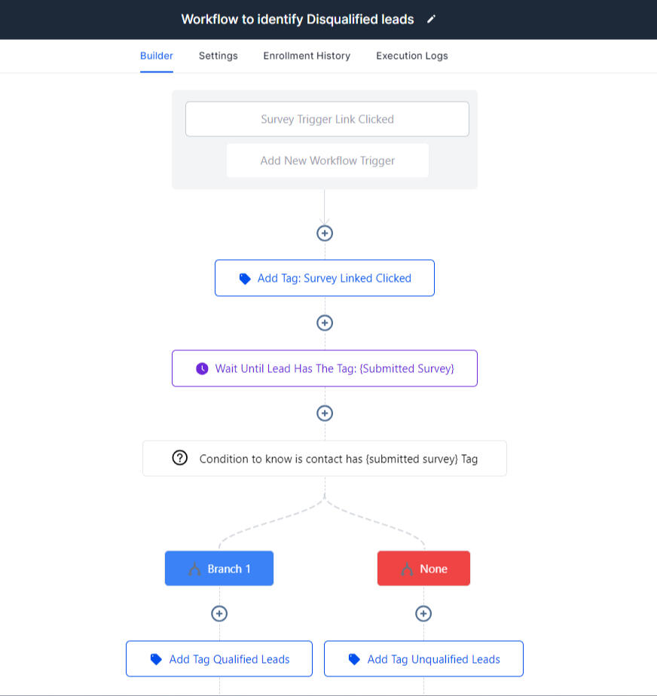Click plus icon under Branch 1
The height and width of the screenshot is (696, 657).
point(219,613)
